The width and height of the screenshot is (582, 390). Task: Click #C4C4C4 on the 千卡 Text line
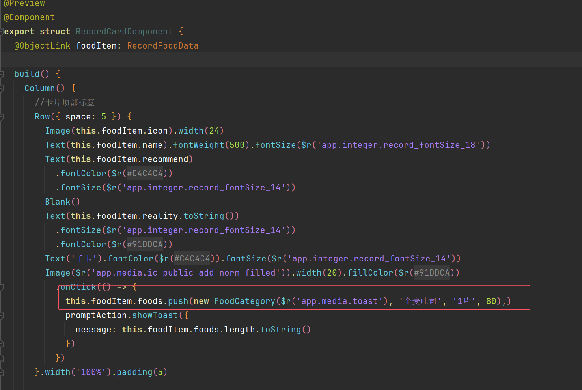click(192, 259)
